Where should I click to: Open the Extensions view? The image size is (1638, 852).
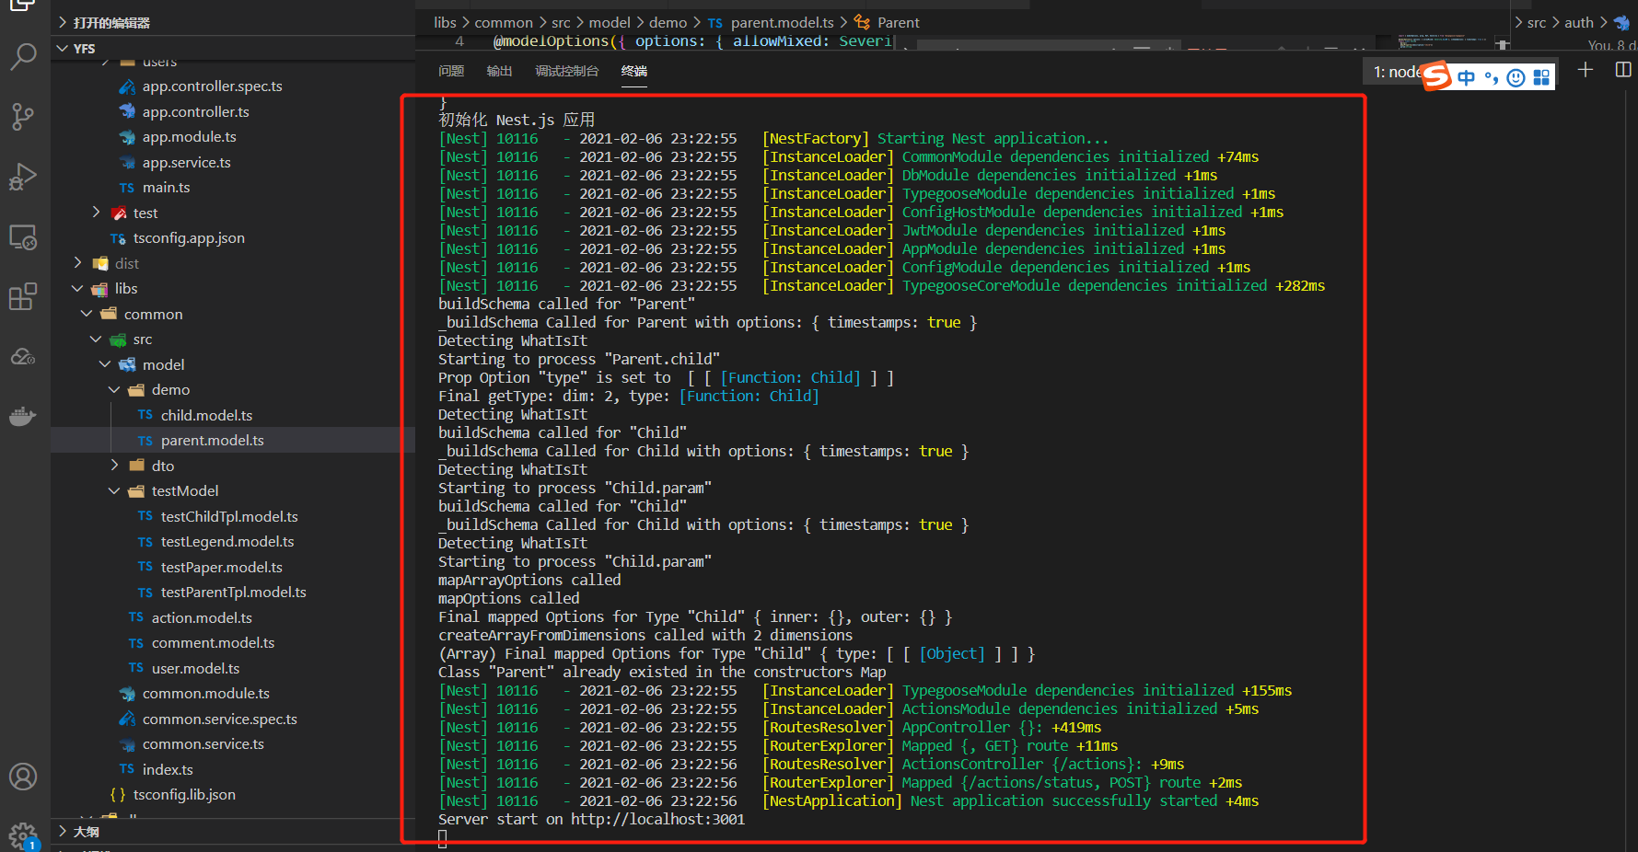23,296
